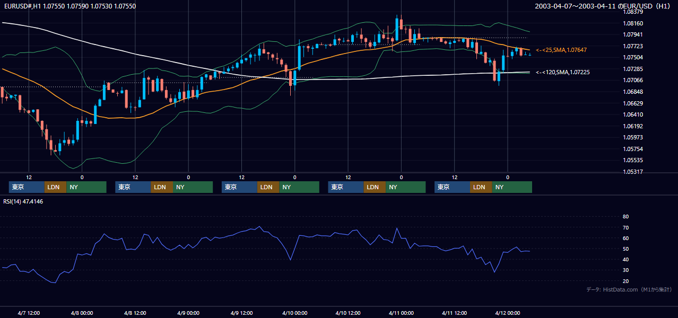Click the NY session block for 4/7
678x318 pixels.
[86, 187]
